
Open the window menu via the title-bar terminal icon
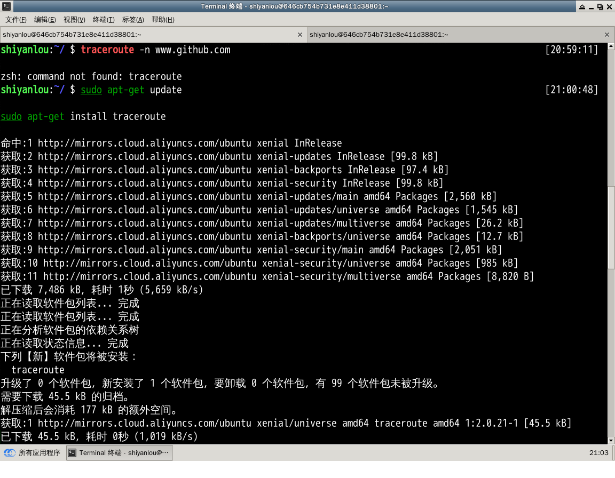5,6
